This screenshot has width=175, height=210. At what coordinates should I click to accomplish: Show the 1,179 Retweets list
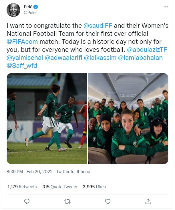22,187
